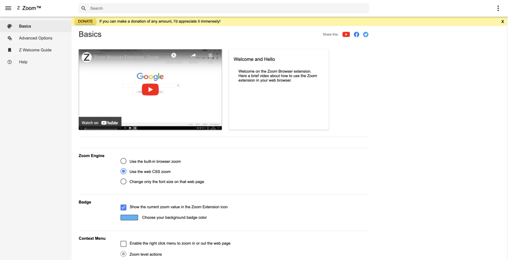Play the Zoom Browser Extension video

150,89
